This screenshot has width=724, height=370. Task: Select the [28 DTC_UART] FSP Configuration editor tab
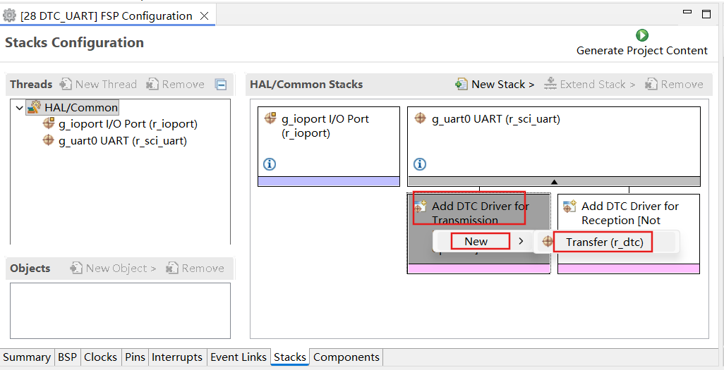tap(106, 16)
